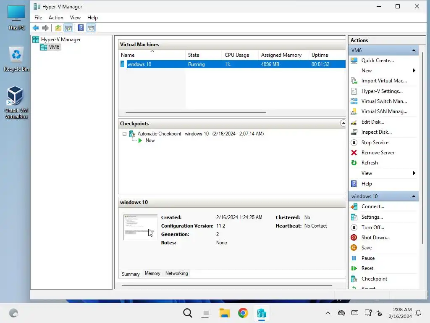Image resolution: width=430 pixels, height=323 pixels.
Task: Switch to the Memory tab
Action: (152, 273)
